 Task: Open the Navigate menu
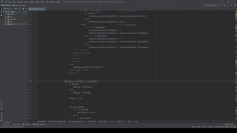point(20,2)
